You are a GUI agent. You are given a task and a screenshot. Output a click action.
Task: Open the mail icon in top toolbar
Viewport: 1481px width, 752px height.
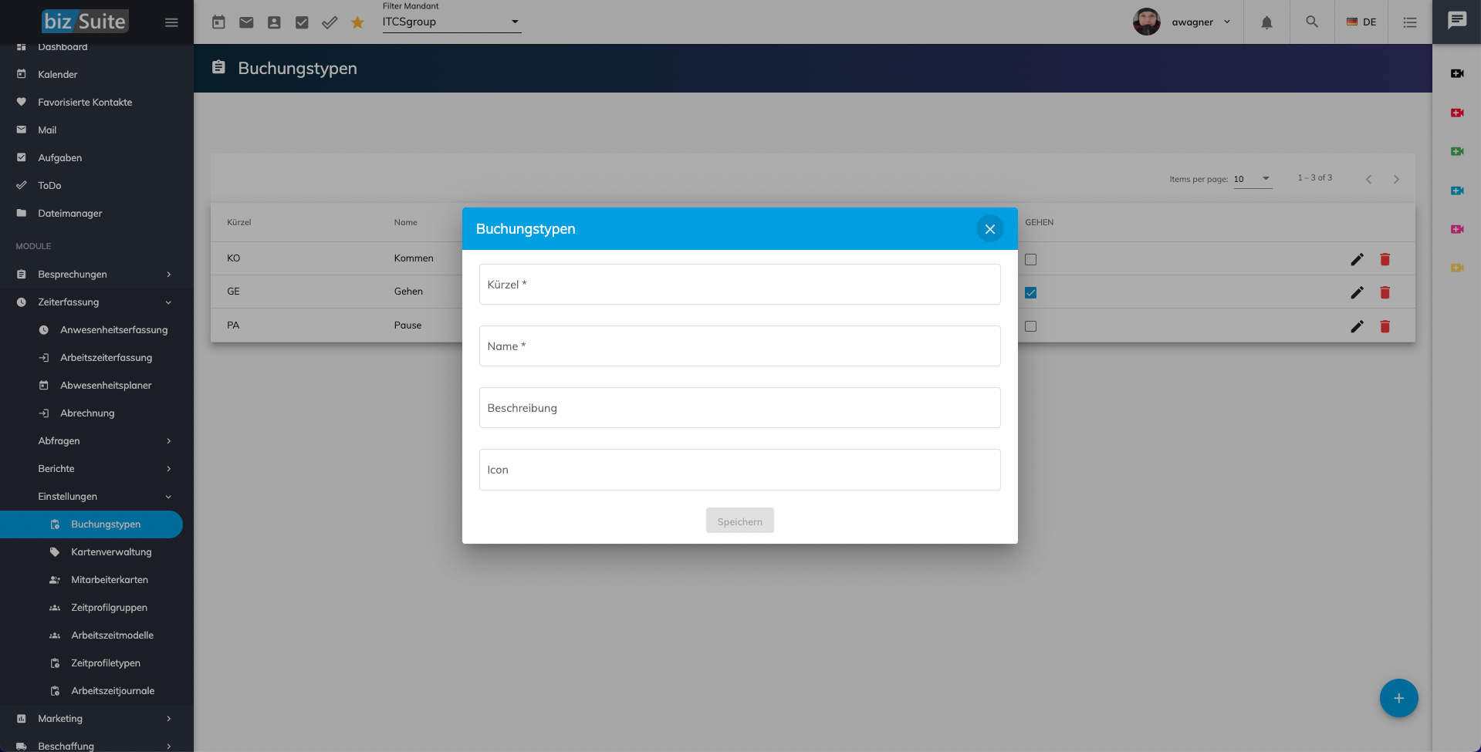point(246,22)
